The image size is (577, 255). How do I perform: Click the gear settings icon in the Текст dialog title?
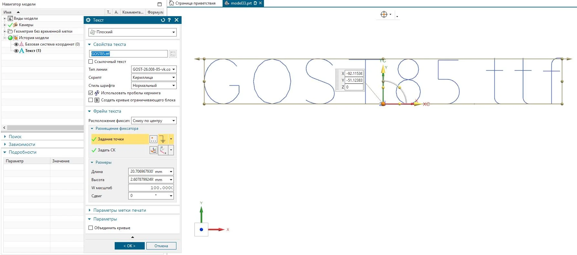coord(89,20)
